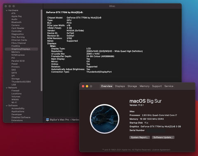Screen dimensions: 198x156
Task: Select NVMExpress in the sidebar
Action: (x=18, y=55)
